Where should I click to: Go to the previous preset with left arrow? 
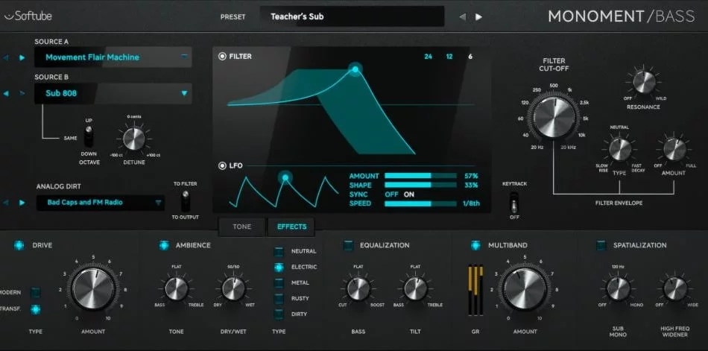pyautogui.click(x=462, y=17)
